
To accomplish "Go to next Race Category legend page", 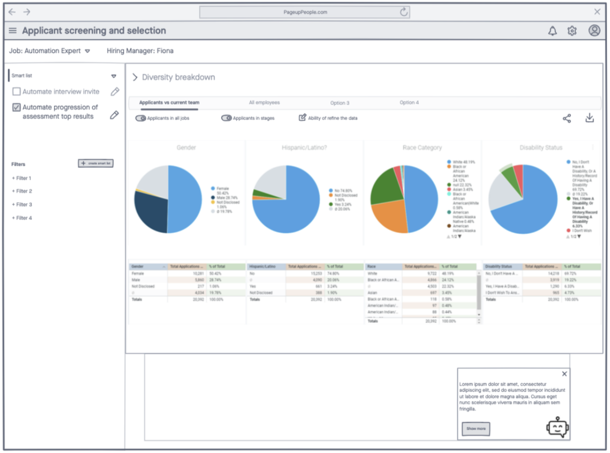I will pyautogui.click(x=460, y=237).
